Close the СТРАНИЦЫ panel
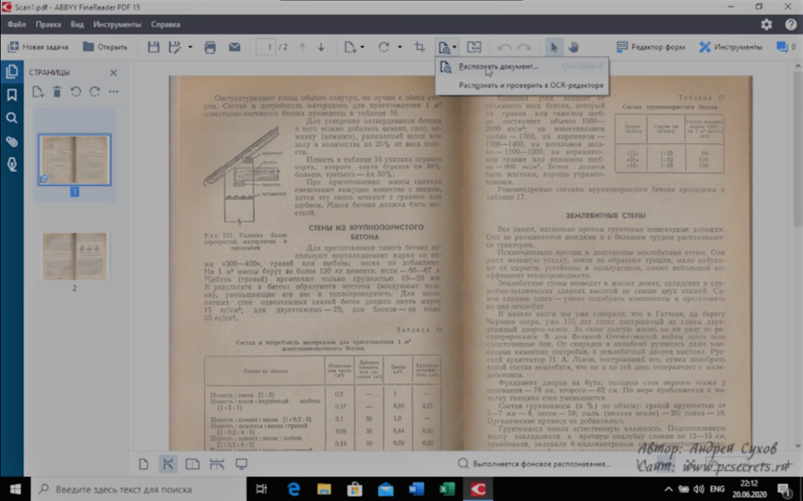Image resolution: width=803 pixels, height=501 pixels. (113, 72)
